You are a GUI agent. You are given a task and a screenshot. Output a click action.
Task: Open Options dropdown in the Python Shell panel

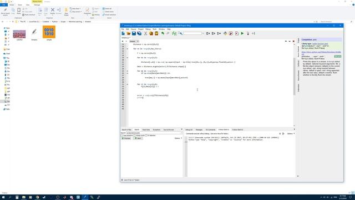(x=291, y=133)
